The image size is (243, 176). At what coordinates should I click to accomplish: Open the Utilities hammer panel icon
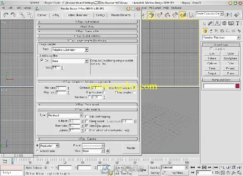pos(238,24)
